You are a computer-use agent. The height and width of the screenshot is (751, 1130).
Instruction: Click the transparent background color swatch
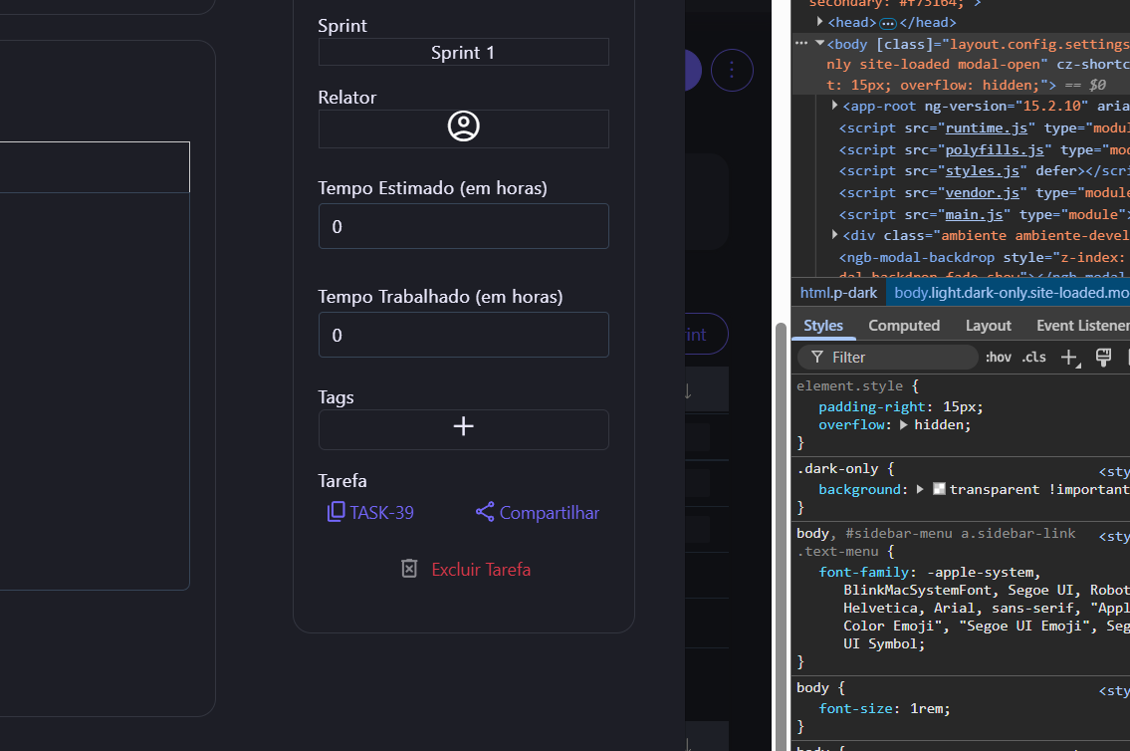point(939,489)
